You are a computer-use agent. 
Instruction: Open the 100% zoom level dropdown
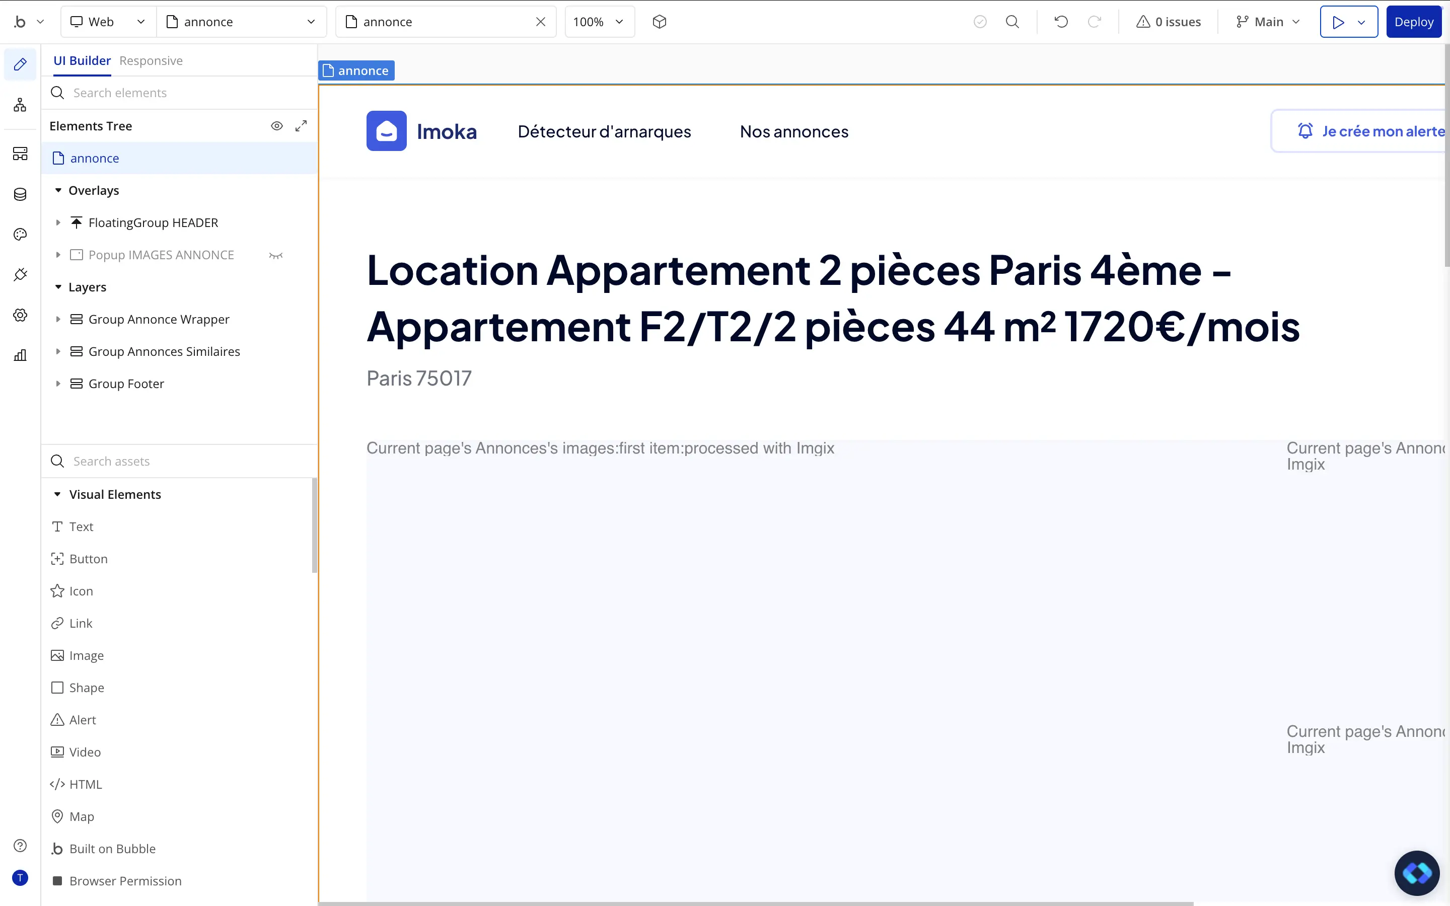pyautogui.click(x=599, y=22)
